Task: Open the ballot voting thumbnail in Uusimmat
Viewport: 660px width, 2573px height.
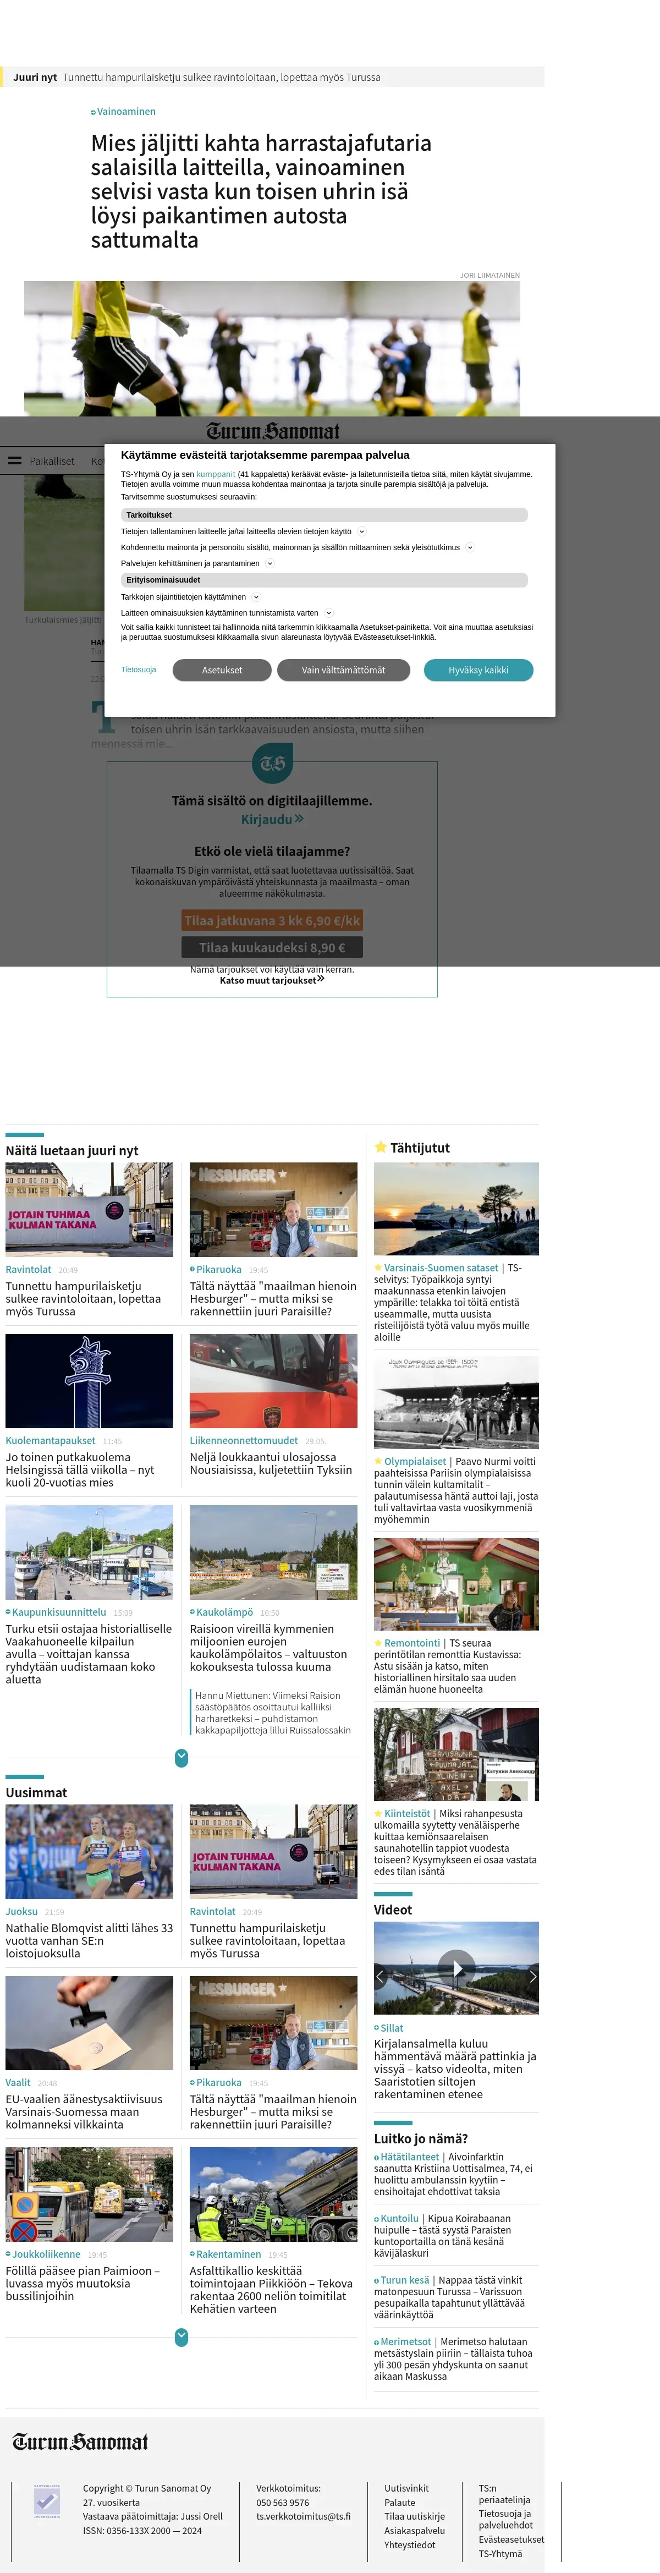Action: pyautogui.click(x=89, y=2023)
